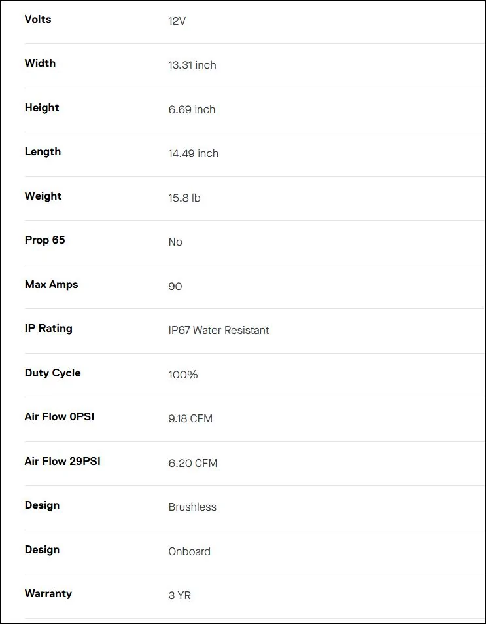
Task: Click the Width label
Action: [x=40, y=64]
